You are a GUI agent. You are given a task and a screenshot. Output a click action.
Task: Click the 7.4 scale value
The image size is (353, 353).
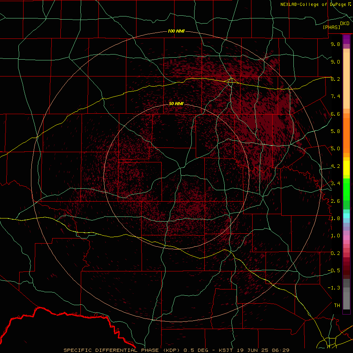click(335, 96)
